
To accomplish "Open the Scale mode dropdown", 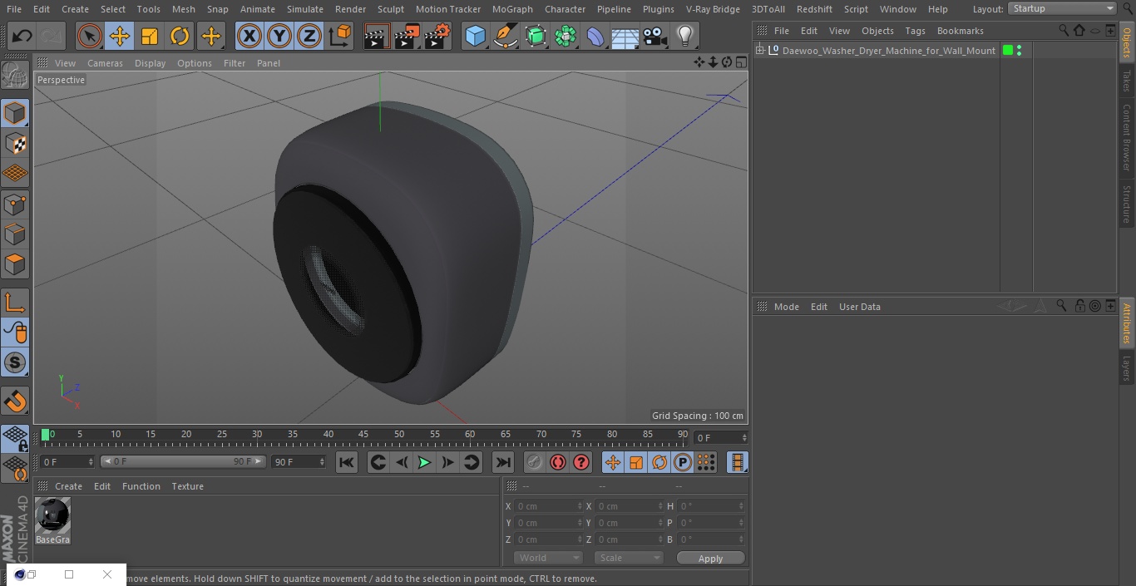I will (630, 558).
